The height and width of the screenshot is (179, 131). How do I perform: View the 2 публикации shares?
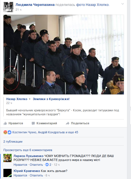click(13, 142)
